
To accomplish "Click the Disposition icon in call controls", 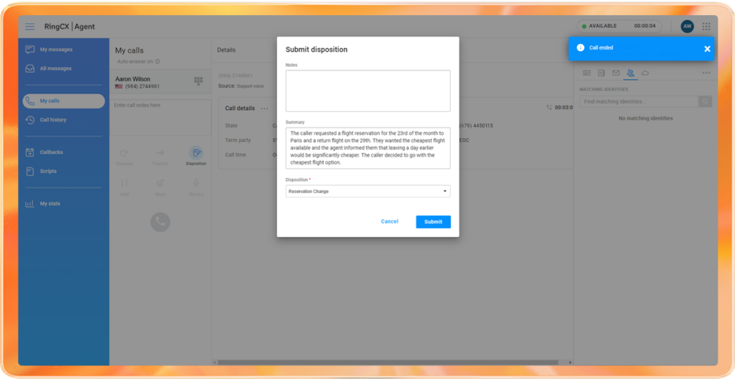I will (196, 155).
